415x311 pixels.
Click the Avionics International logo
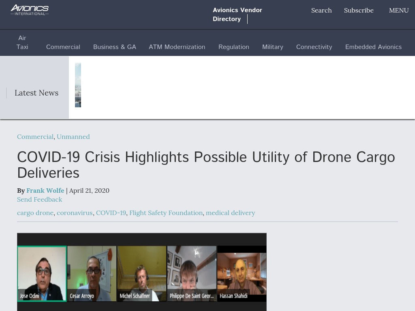pos(30,10)
